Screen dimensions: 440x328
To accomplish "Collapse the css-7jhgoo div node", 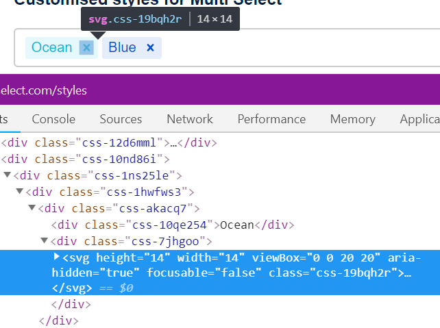I will [x=45, y=240].
